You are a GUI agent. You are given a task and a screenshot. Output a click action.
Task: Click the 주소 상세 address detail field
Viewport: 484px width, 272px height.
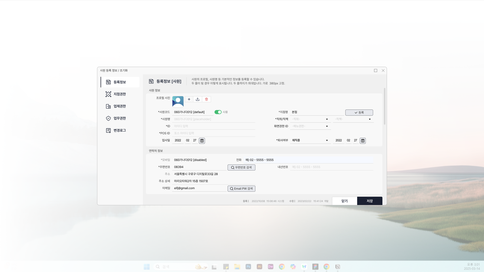click(214, 181)
